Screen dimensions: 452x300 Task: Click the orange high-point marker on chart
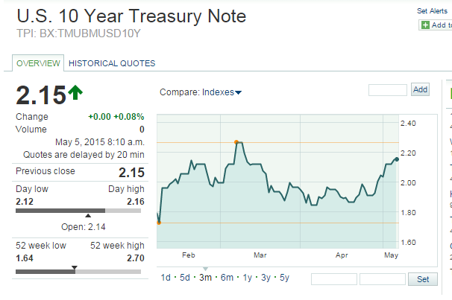tap(236, 142)
